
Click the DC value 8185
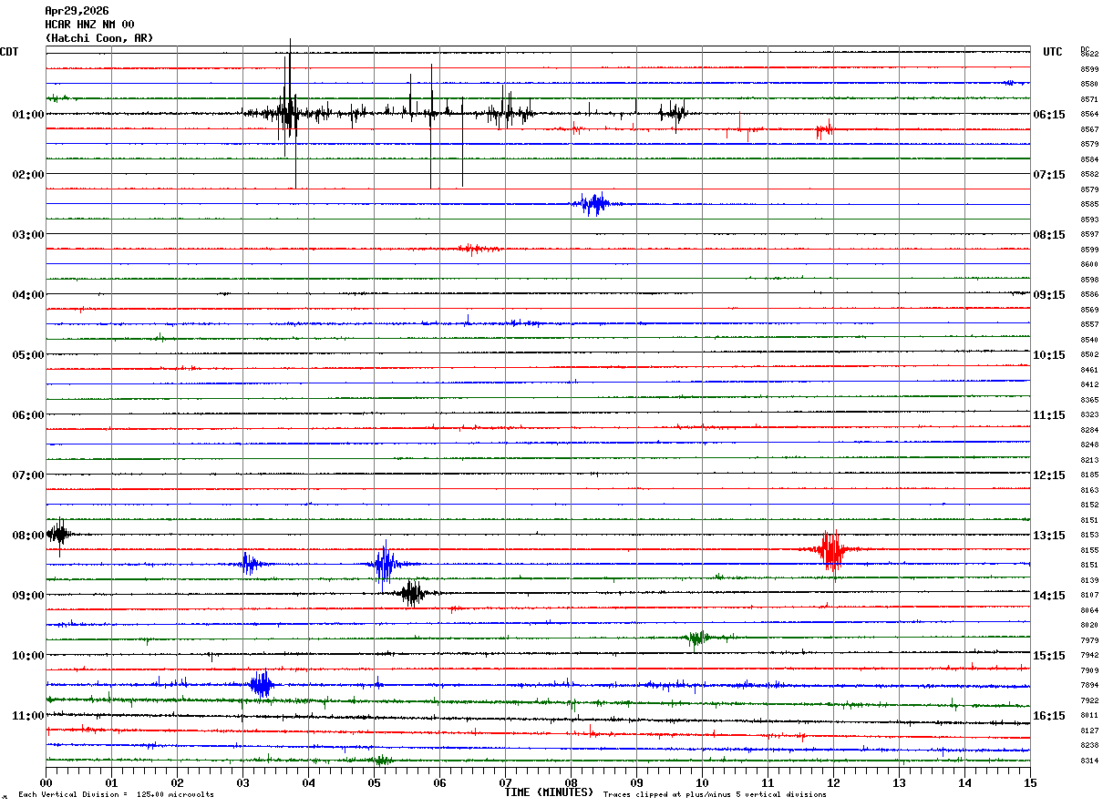click(x=1089, y=475)
